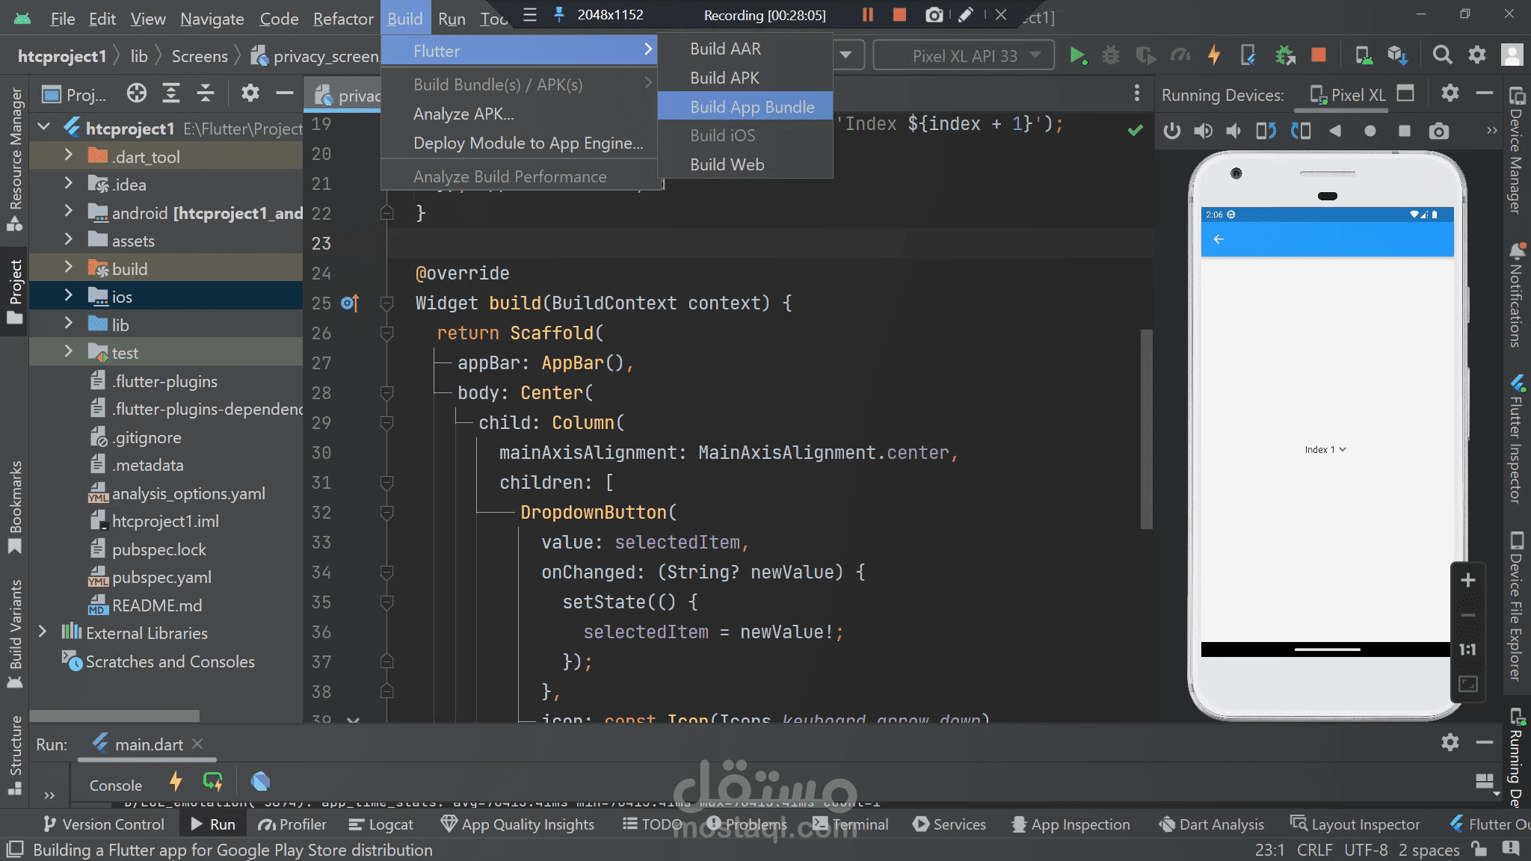This screenshot has width=1531, height=861.
Task: Expand External Libraries node
Action: tap(43, 632)
